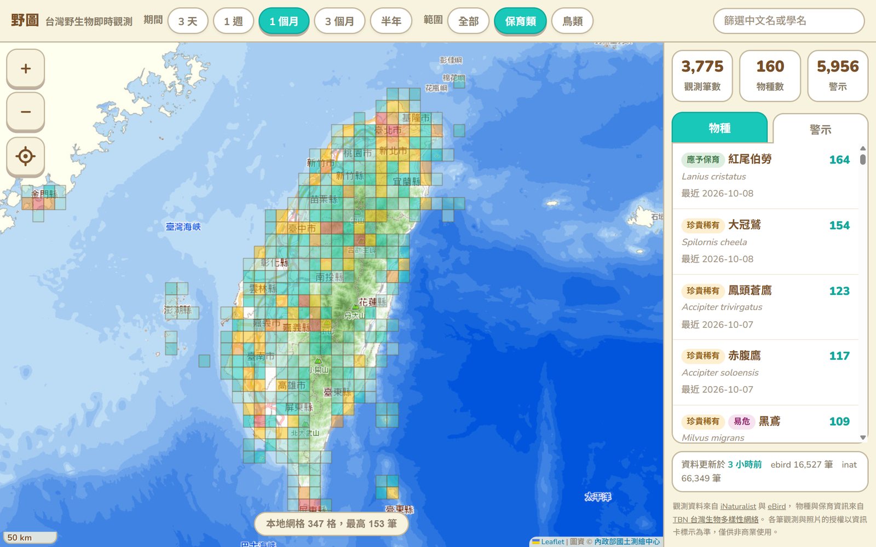Select the 1 個月 period filter

284,21
